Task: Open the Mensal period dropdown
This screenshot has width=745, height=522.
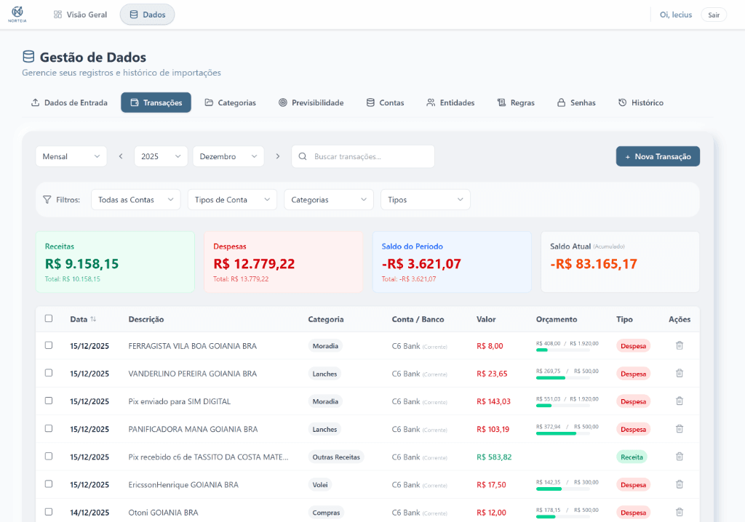Action: 71,156
